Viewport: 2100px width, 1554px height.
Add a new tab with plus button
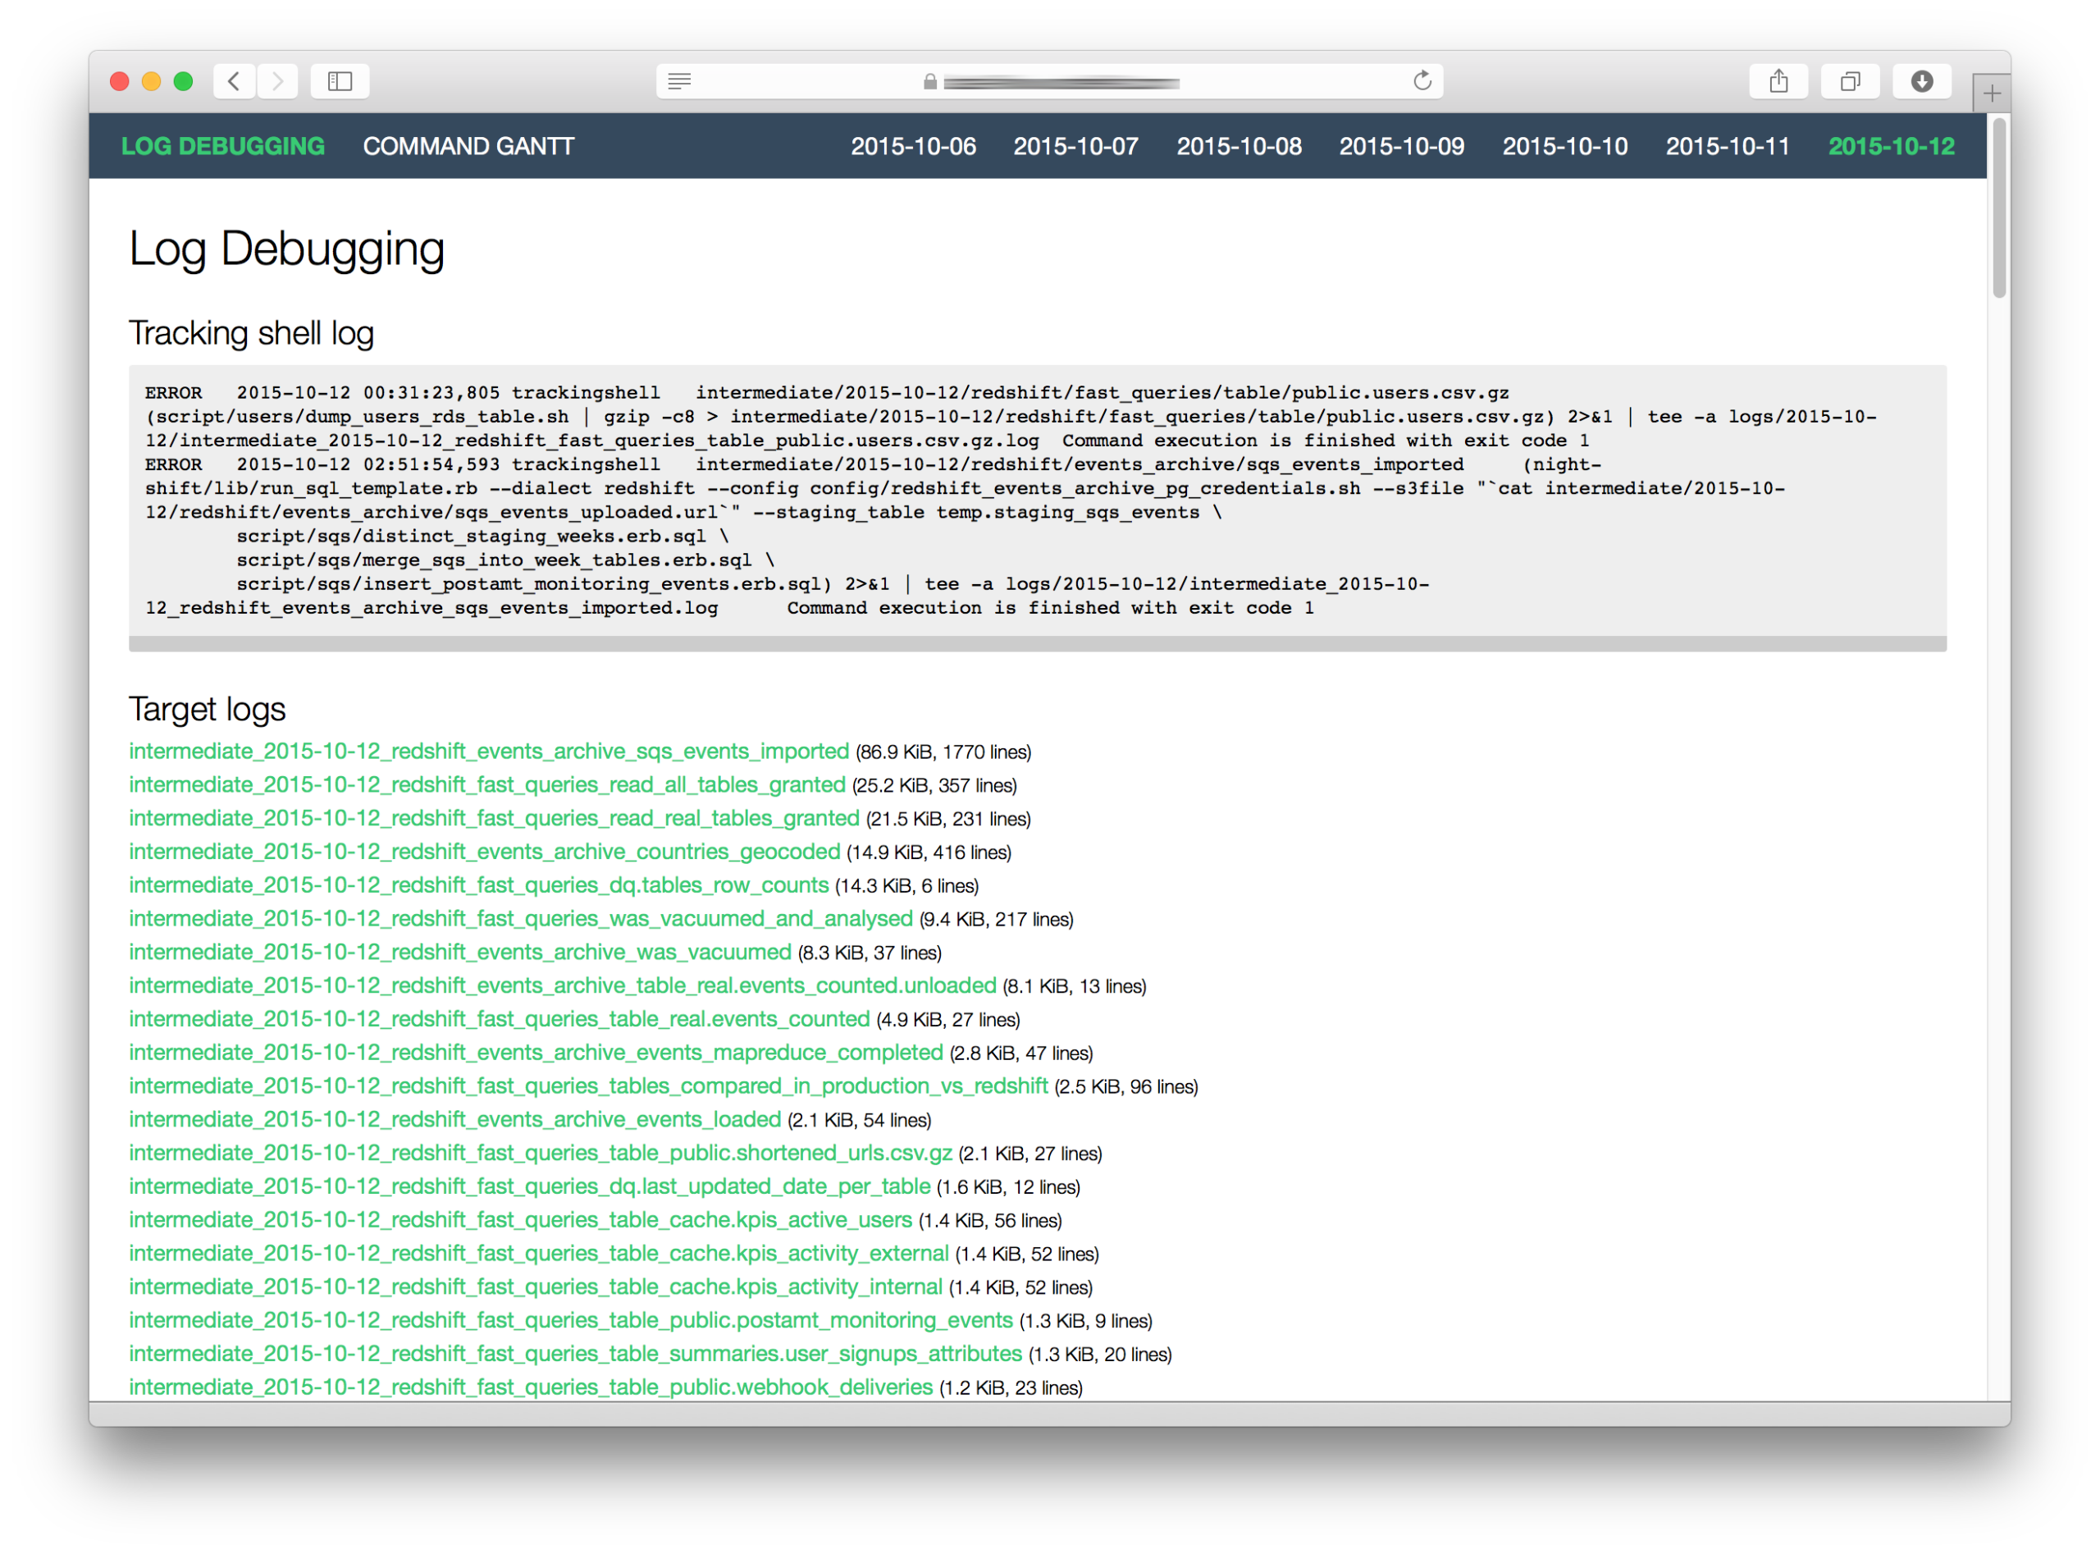click(x=1991, y=94)
